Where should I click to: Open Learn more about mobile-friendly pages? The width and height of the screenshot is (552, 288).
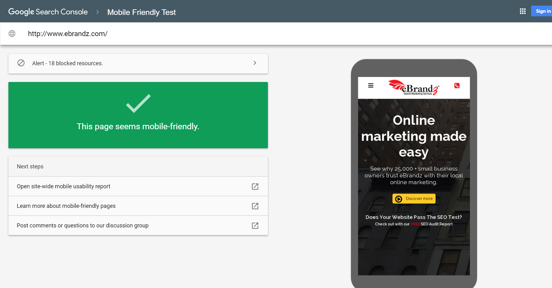point(66,206)
